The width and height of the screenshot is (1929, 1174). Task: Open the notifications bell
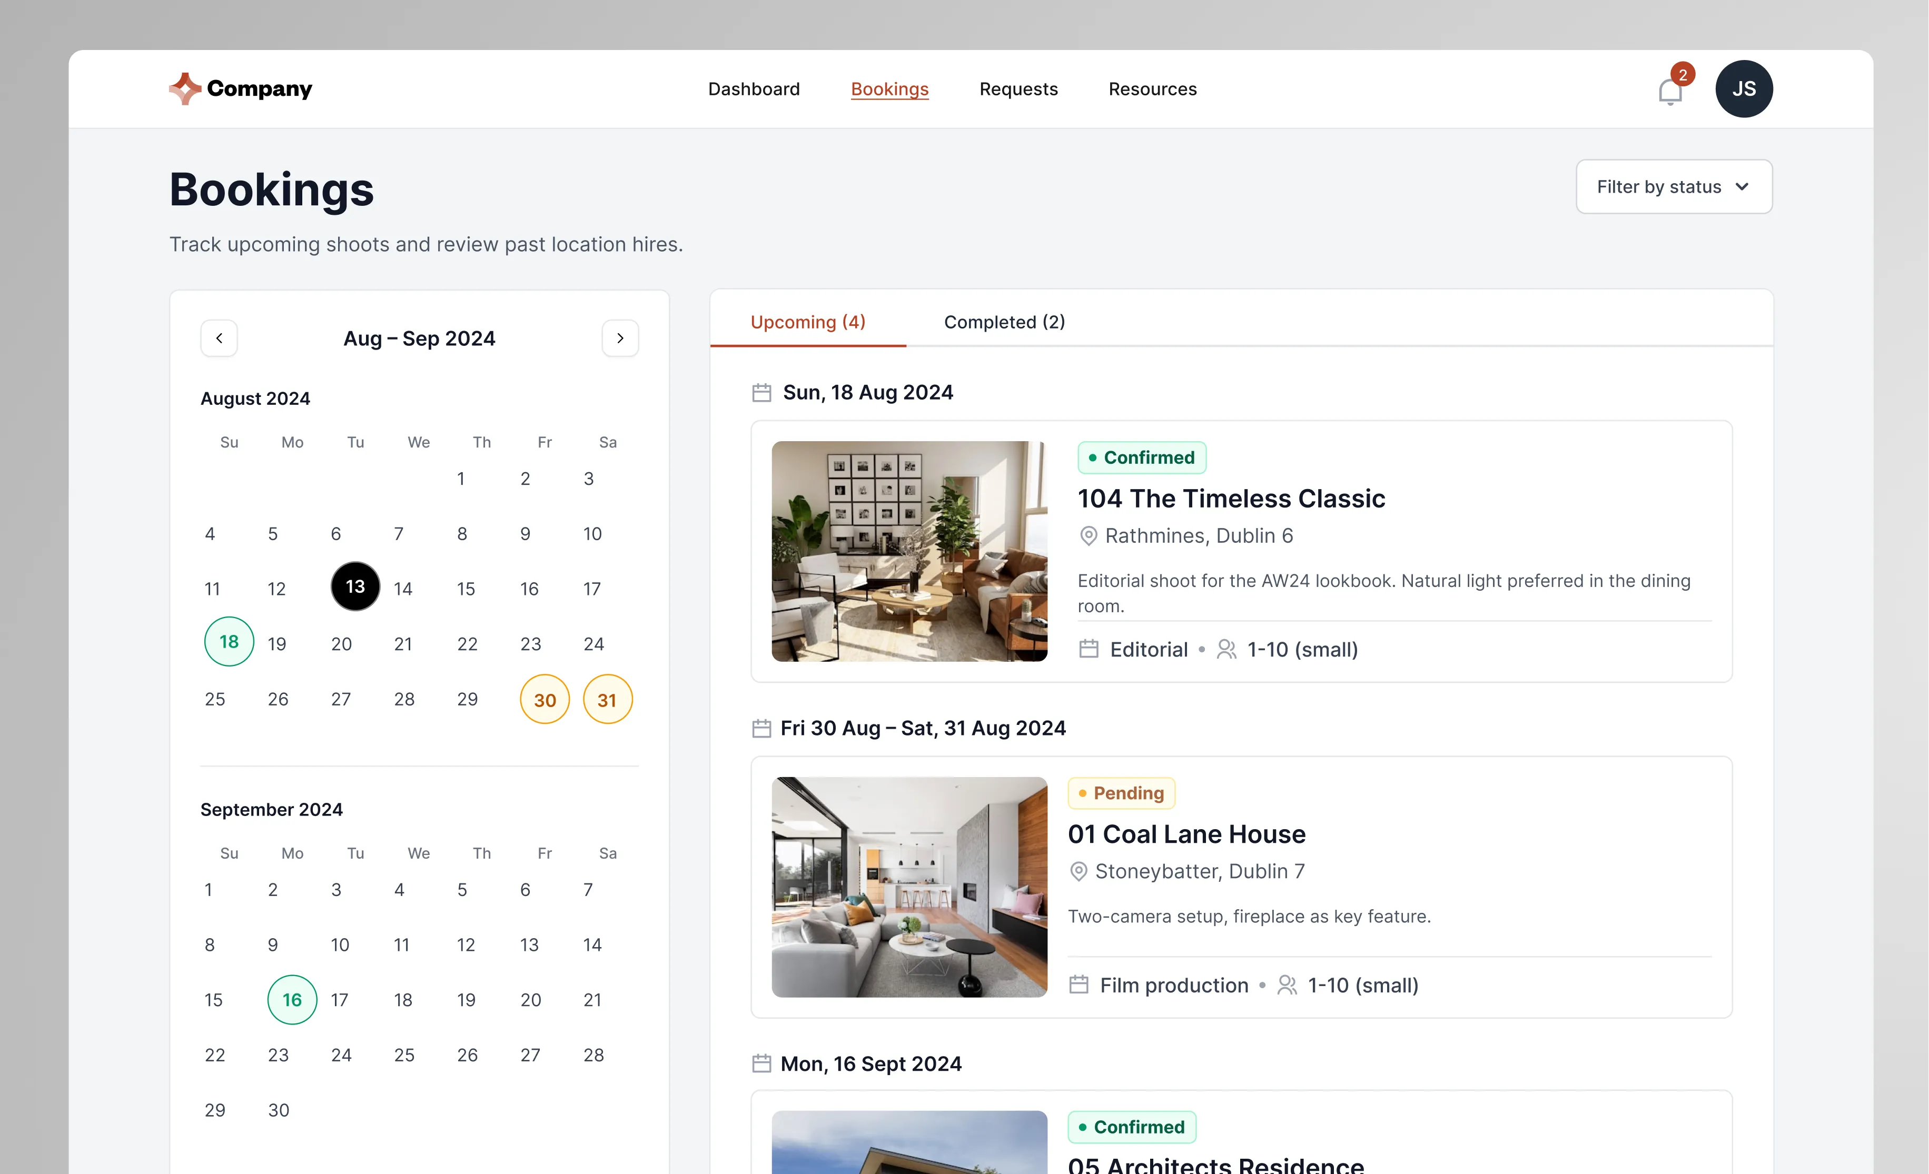(1670, 92)
